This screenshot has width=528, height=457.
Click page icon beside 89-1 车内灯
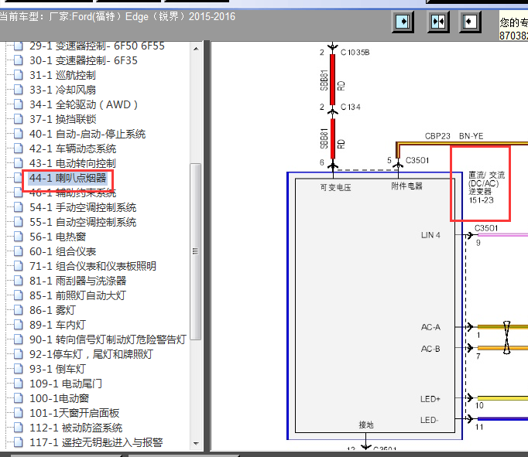18,325
